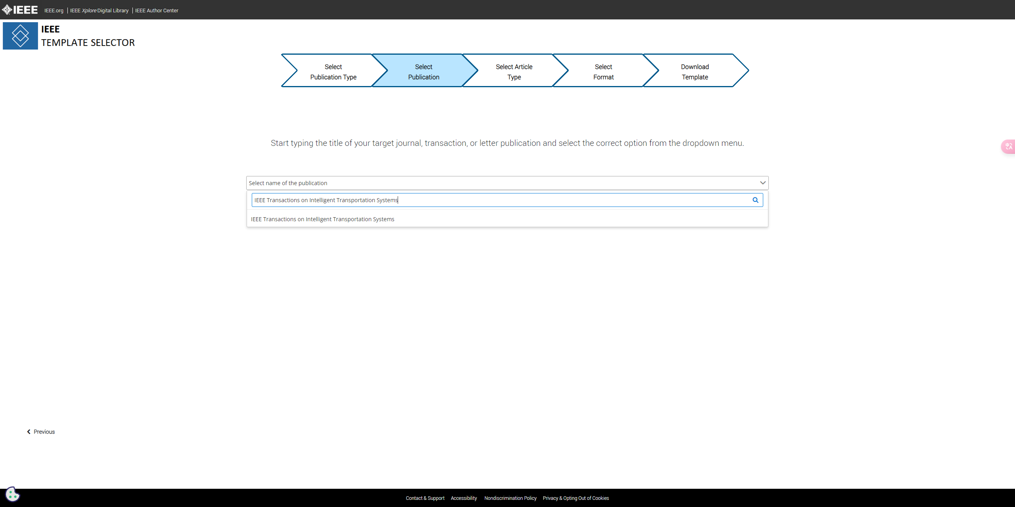This screenshot has height=507, width=1015.
Task: Click the IEEE logo in top bar
Action: 20,10
